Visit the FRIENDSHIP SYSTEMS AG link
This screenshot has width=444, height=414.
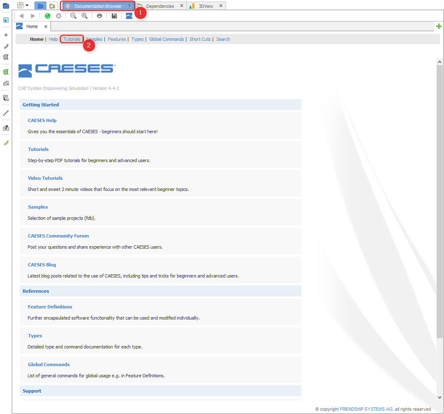point(366,409)
